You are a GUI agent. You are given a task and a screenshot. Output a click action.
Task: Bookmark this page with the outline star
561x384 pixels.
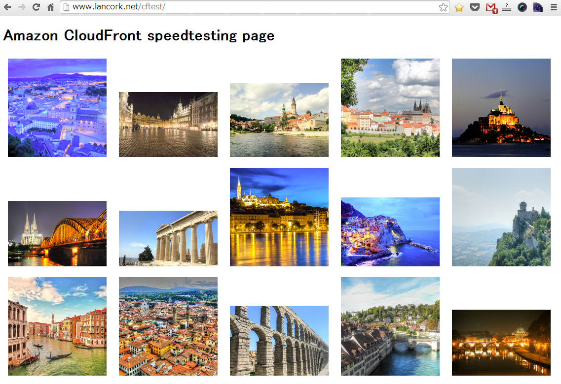443,7
